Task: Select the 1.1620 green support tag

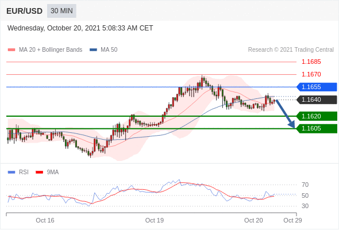Action: tap(317, 116)
